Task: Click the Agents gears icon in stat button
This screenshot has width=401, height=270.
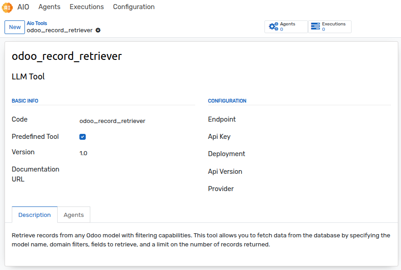Action: coord(274,26)
